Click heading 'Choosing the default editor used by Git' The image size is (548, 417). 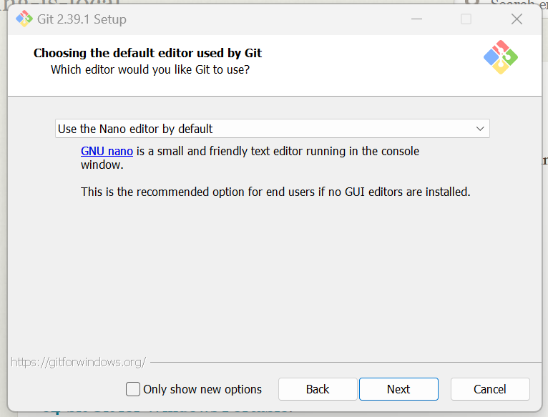147,53
